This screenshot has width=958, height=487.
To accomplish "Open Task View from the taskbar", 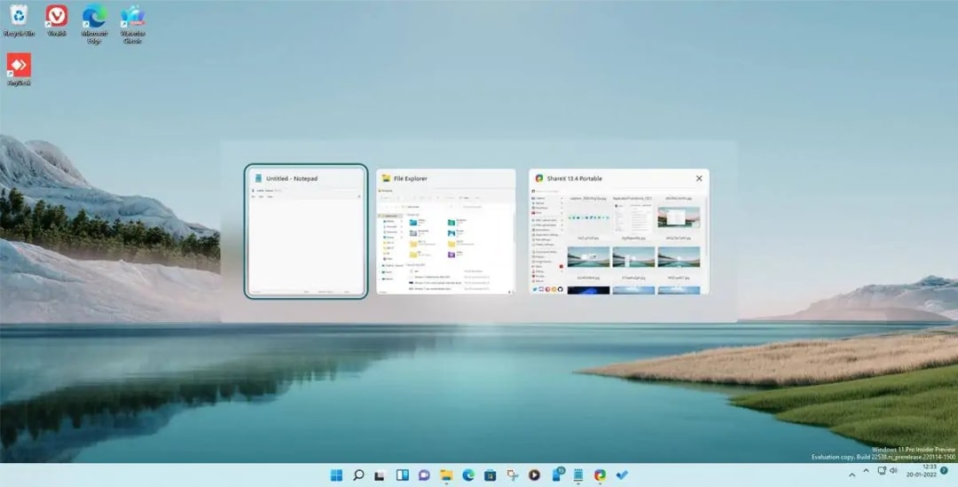I will tap(380, 475).
